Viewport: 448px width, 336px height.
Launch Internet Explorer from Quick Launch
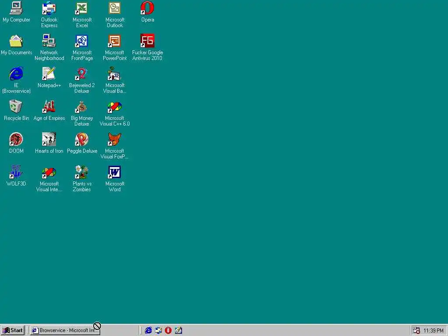148,330
